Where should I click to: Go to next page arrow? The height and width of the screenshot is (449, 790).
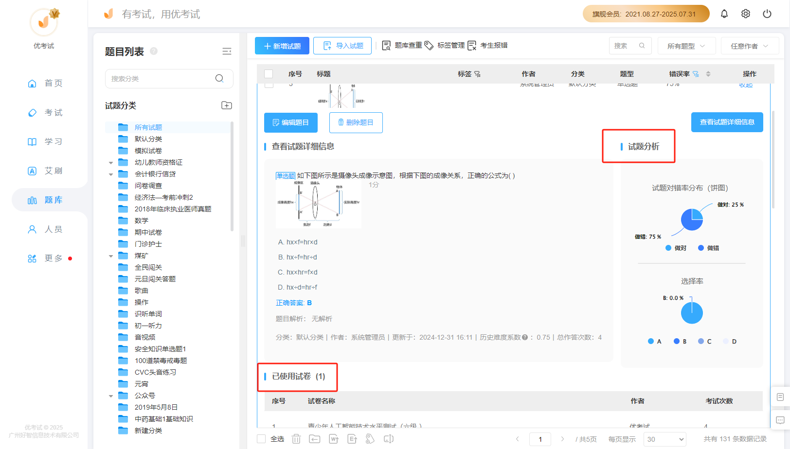[x=562, y=439]
